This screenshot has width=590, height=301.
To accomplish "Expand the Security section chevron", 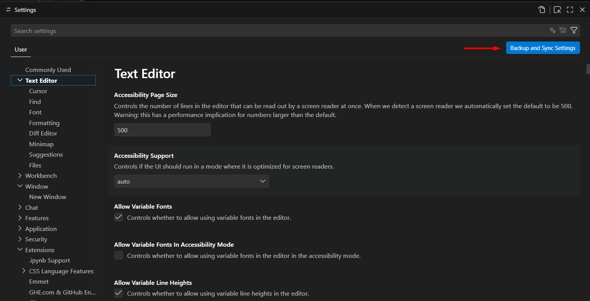I will pyautogui.click(x=20, y=239).
